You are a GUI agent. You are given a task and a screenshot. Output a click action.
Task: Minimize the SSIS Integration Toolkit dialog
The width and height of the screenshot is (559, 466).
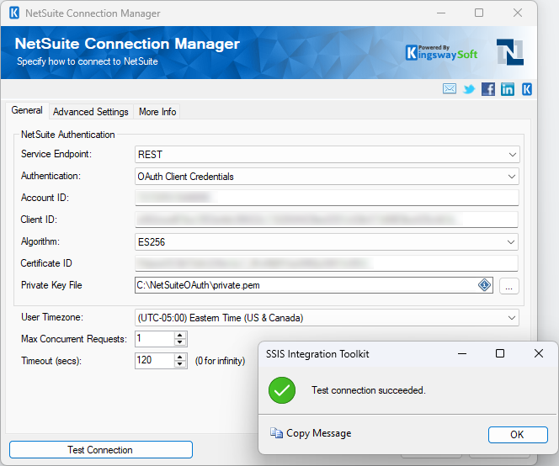(462, 354)
